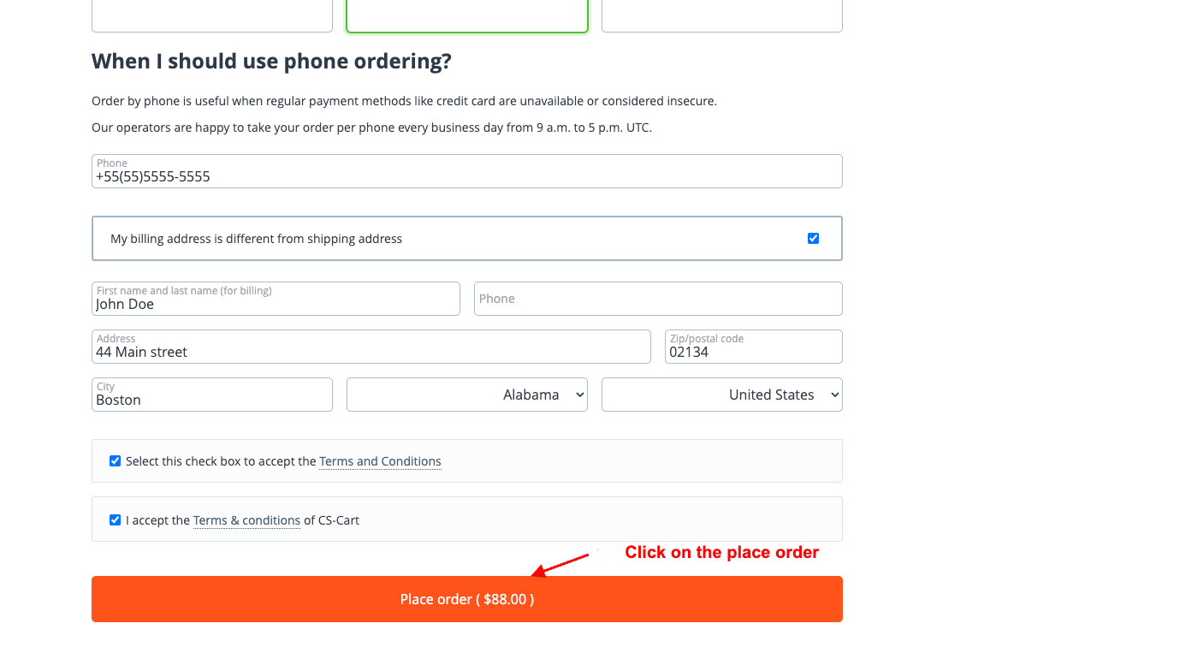The height and width of the screenshot is (647, 1180).
Task: Select the leftmost option box at top
Action: (212, 15)
